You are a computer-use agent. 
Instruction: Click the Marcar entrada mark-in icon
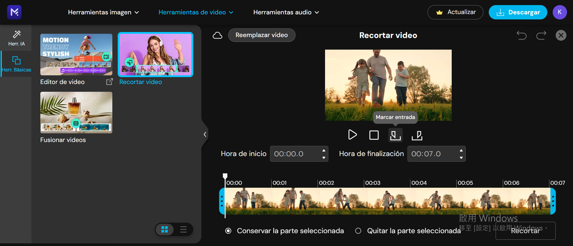(395, 135)
